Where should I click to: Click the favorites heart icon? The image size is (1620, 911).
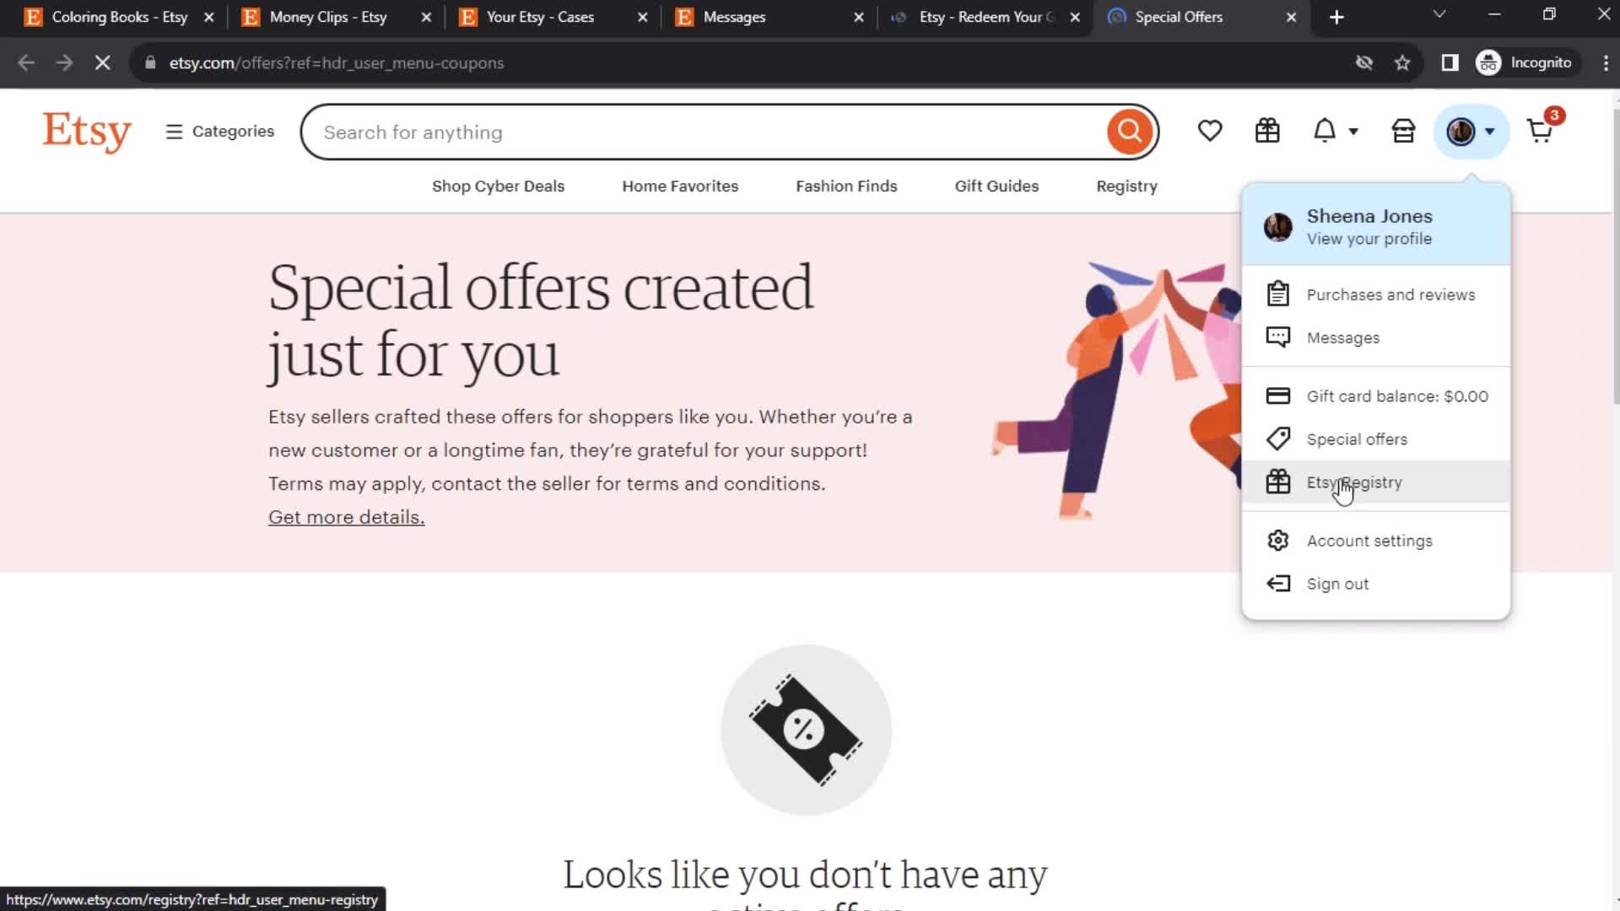(x=1209, y=132)
